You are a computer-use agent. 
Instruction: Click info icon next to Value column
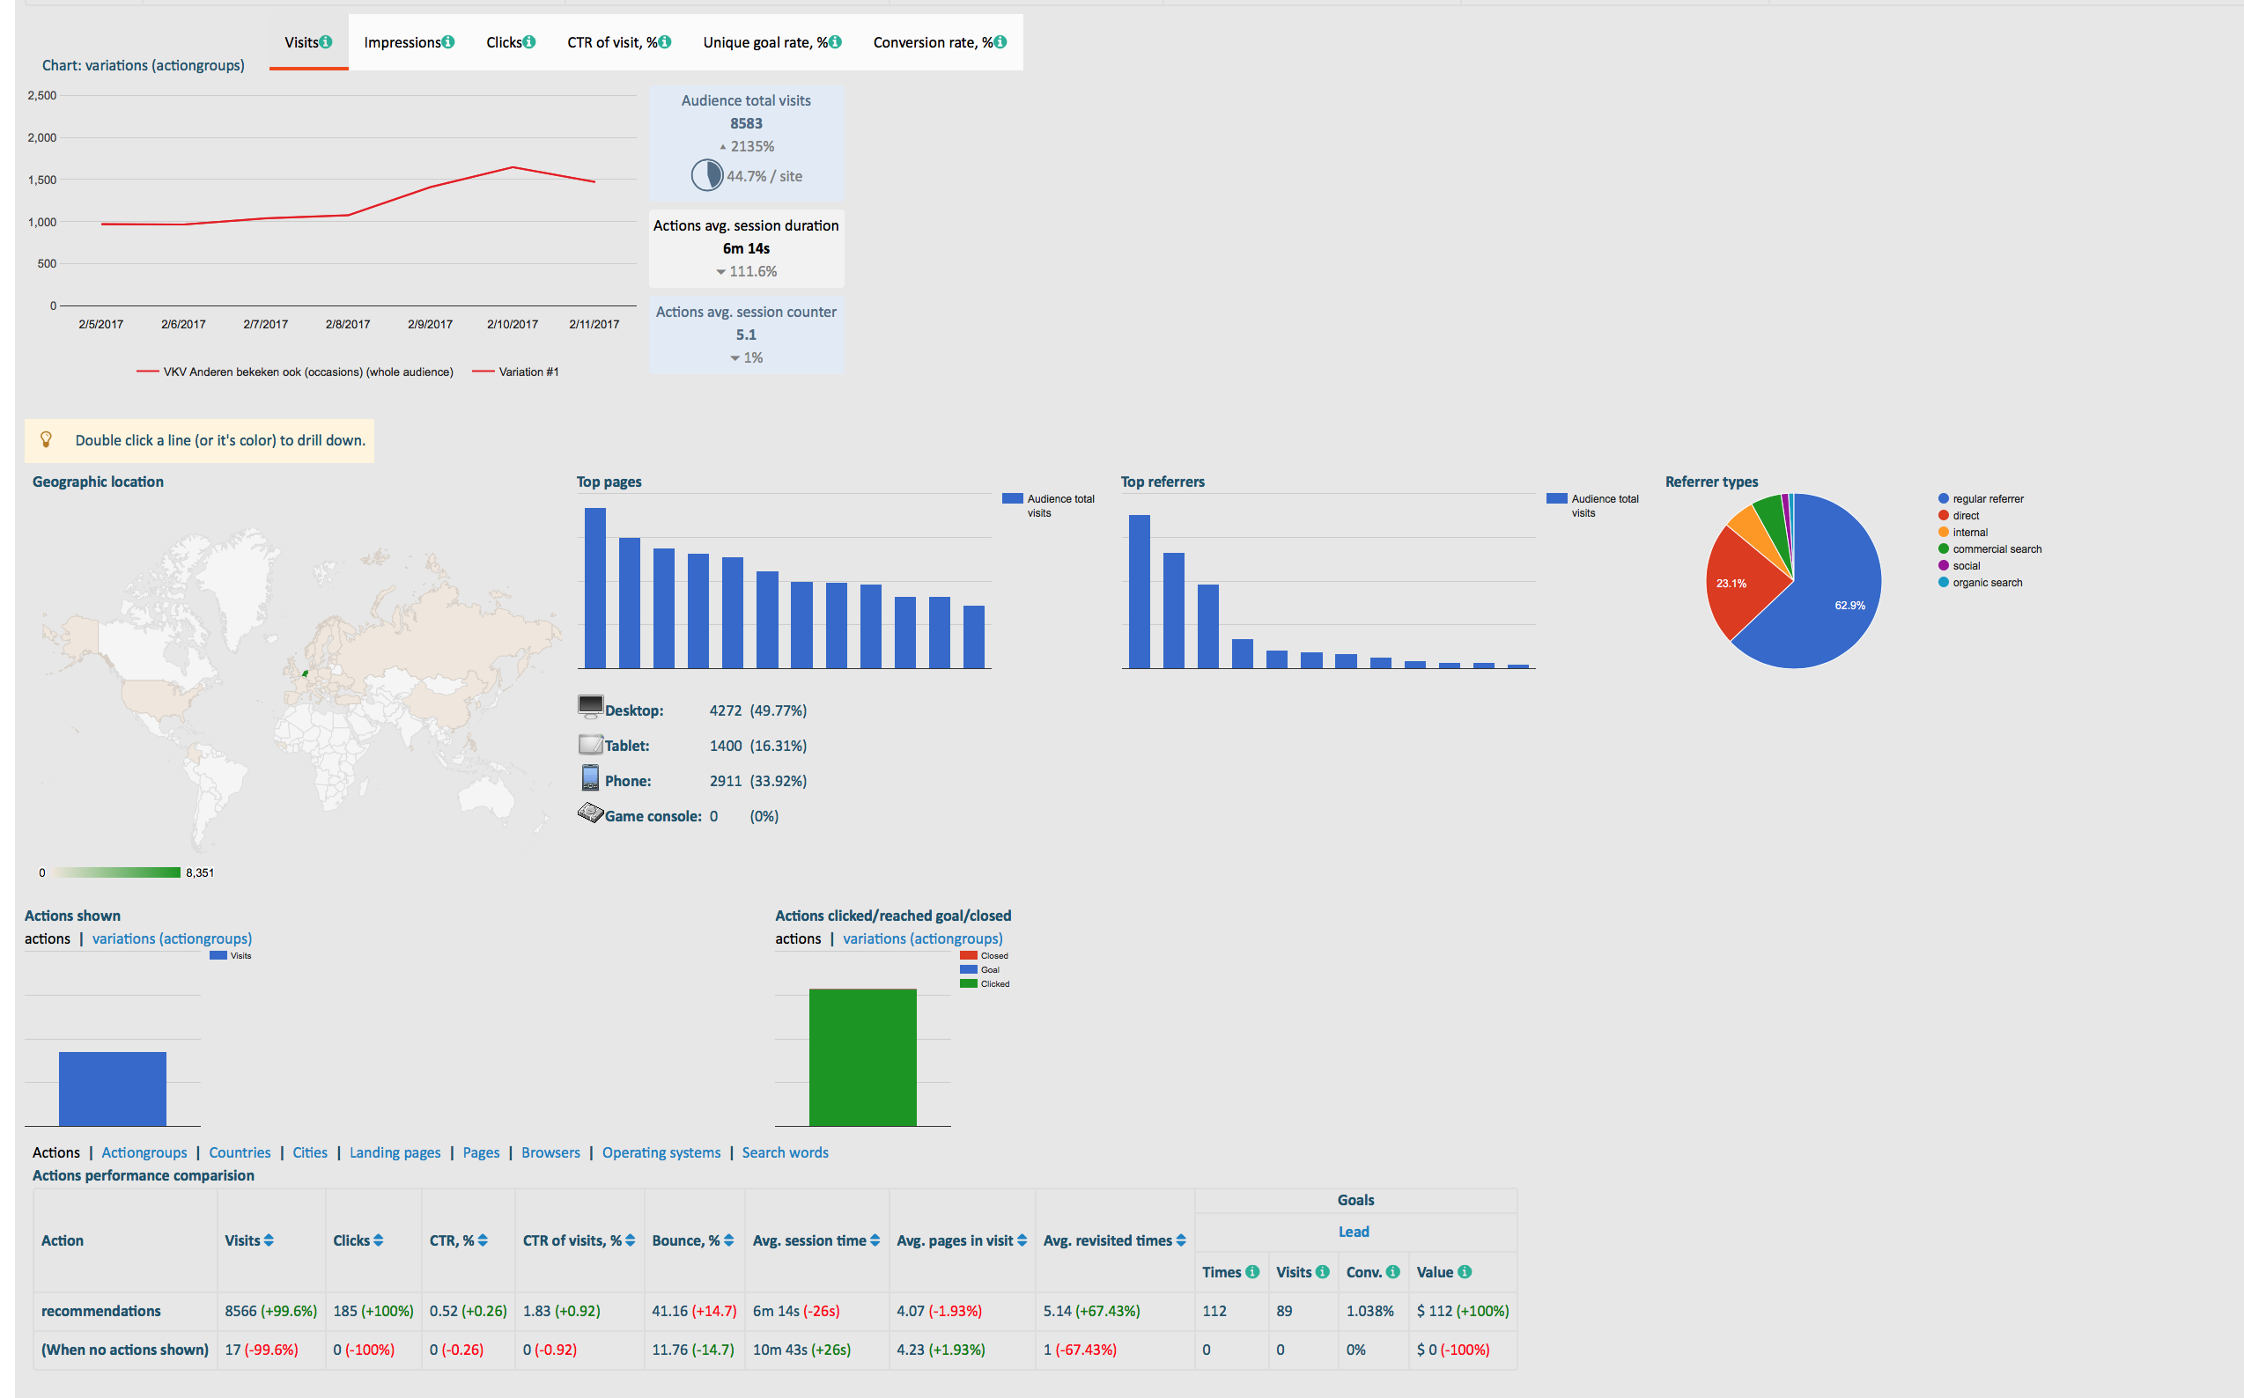tap(1465, 1271)
